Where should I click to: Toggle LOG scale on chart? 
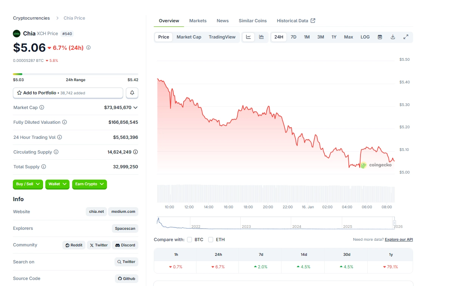[x=365, y=37]
